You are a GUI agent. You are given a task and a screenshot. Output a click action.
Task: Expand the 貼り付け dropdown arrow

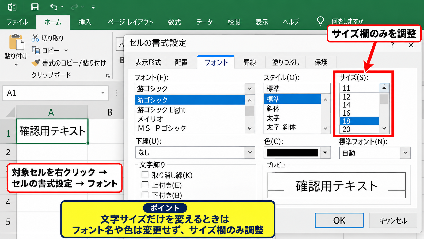point(16,65)
